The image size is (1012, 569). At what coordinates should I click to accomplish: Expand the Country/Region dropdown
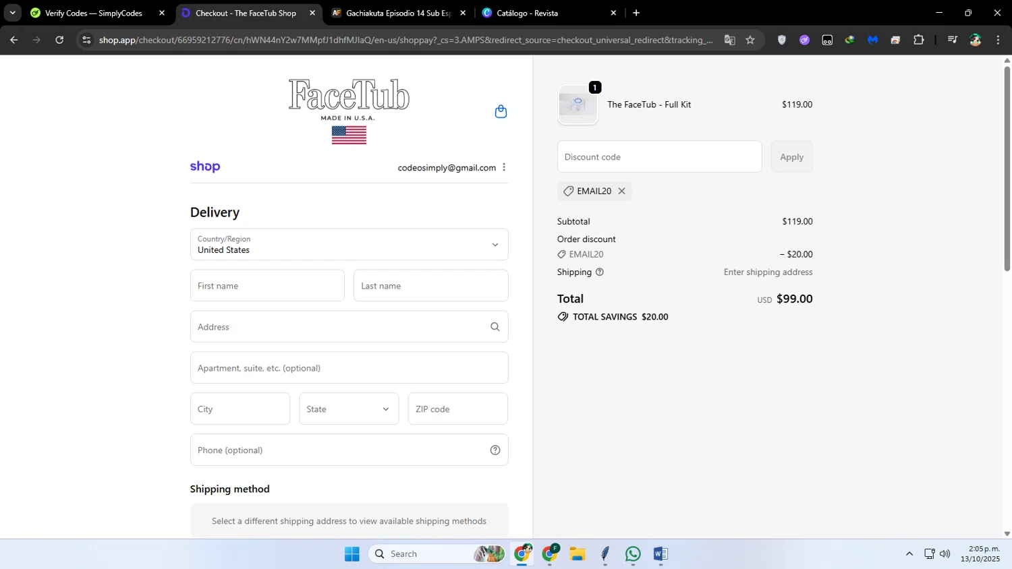[x=349, y=244]
